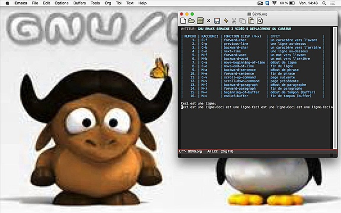Cut the selection with the scissors icon
Screen dimensions: 341x213
234,21
